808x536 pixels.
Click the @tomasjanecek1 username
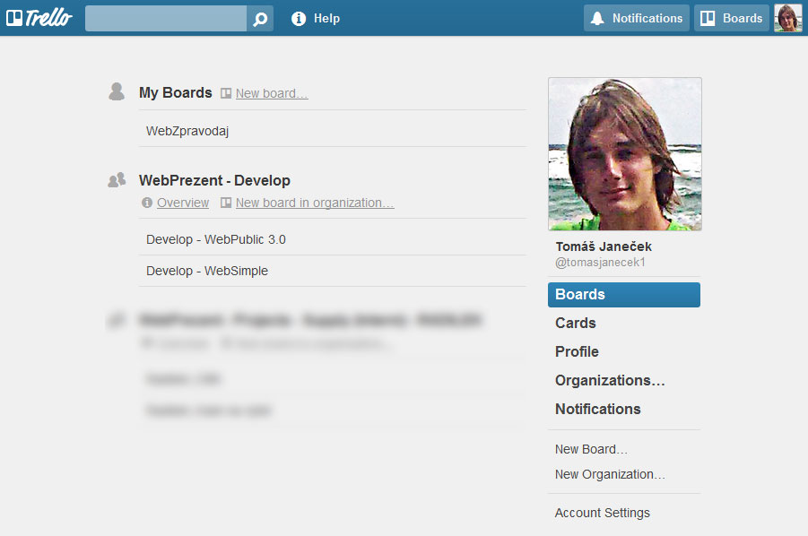pyautogui.click(x=600, y=262)
